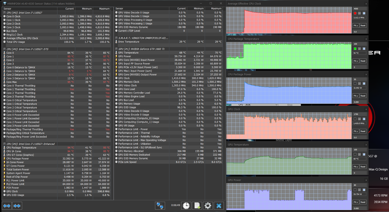This screenshot has height=212, width=389.
Task: Click light-blue swatch in CPU Package Power graph
Action: click(364, 83)
